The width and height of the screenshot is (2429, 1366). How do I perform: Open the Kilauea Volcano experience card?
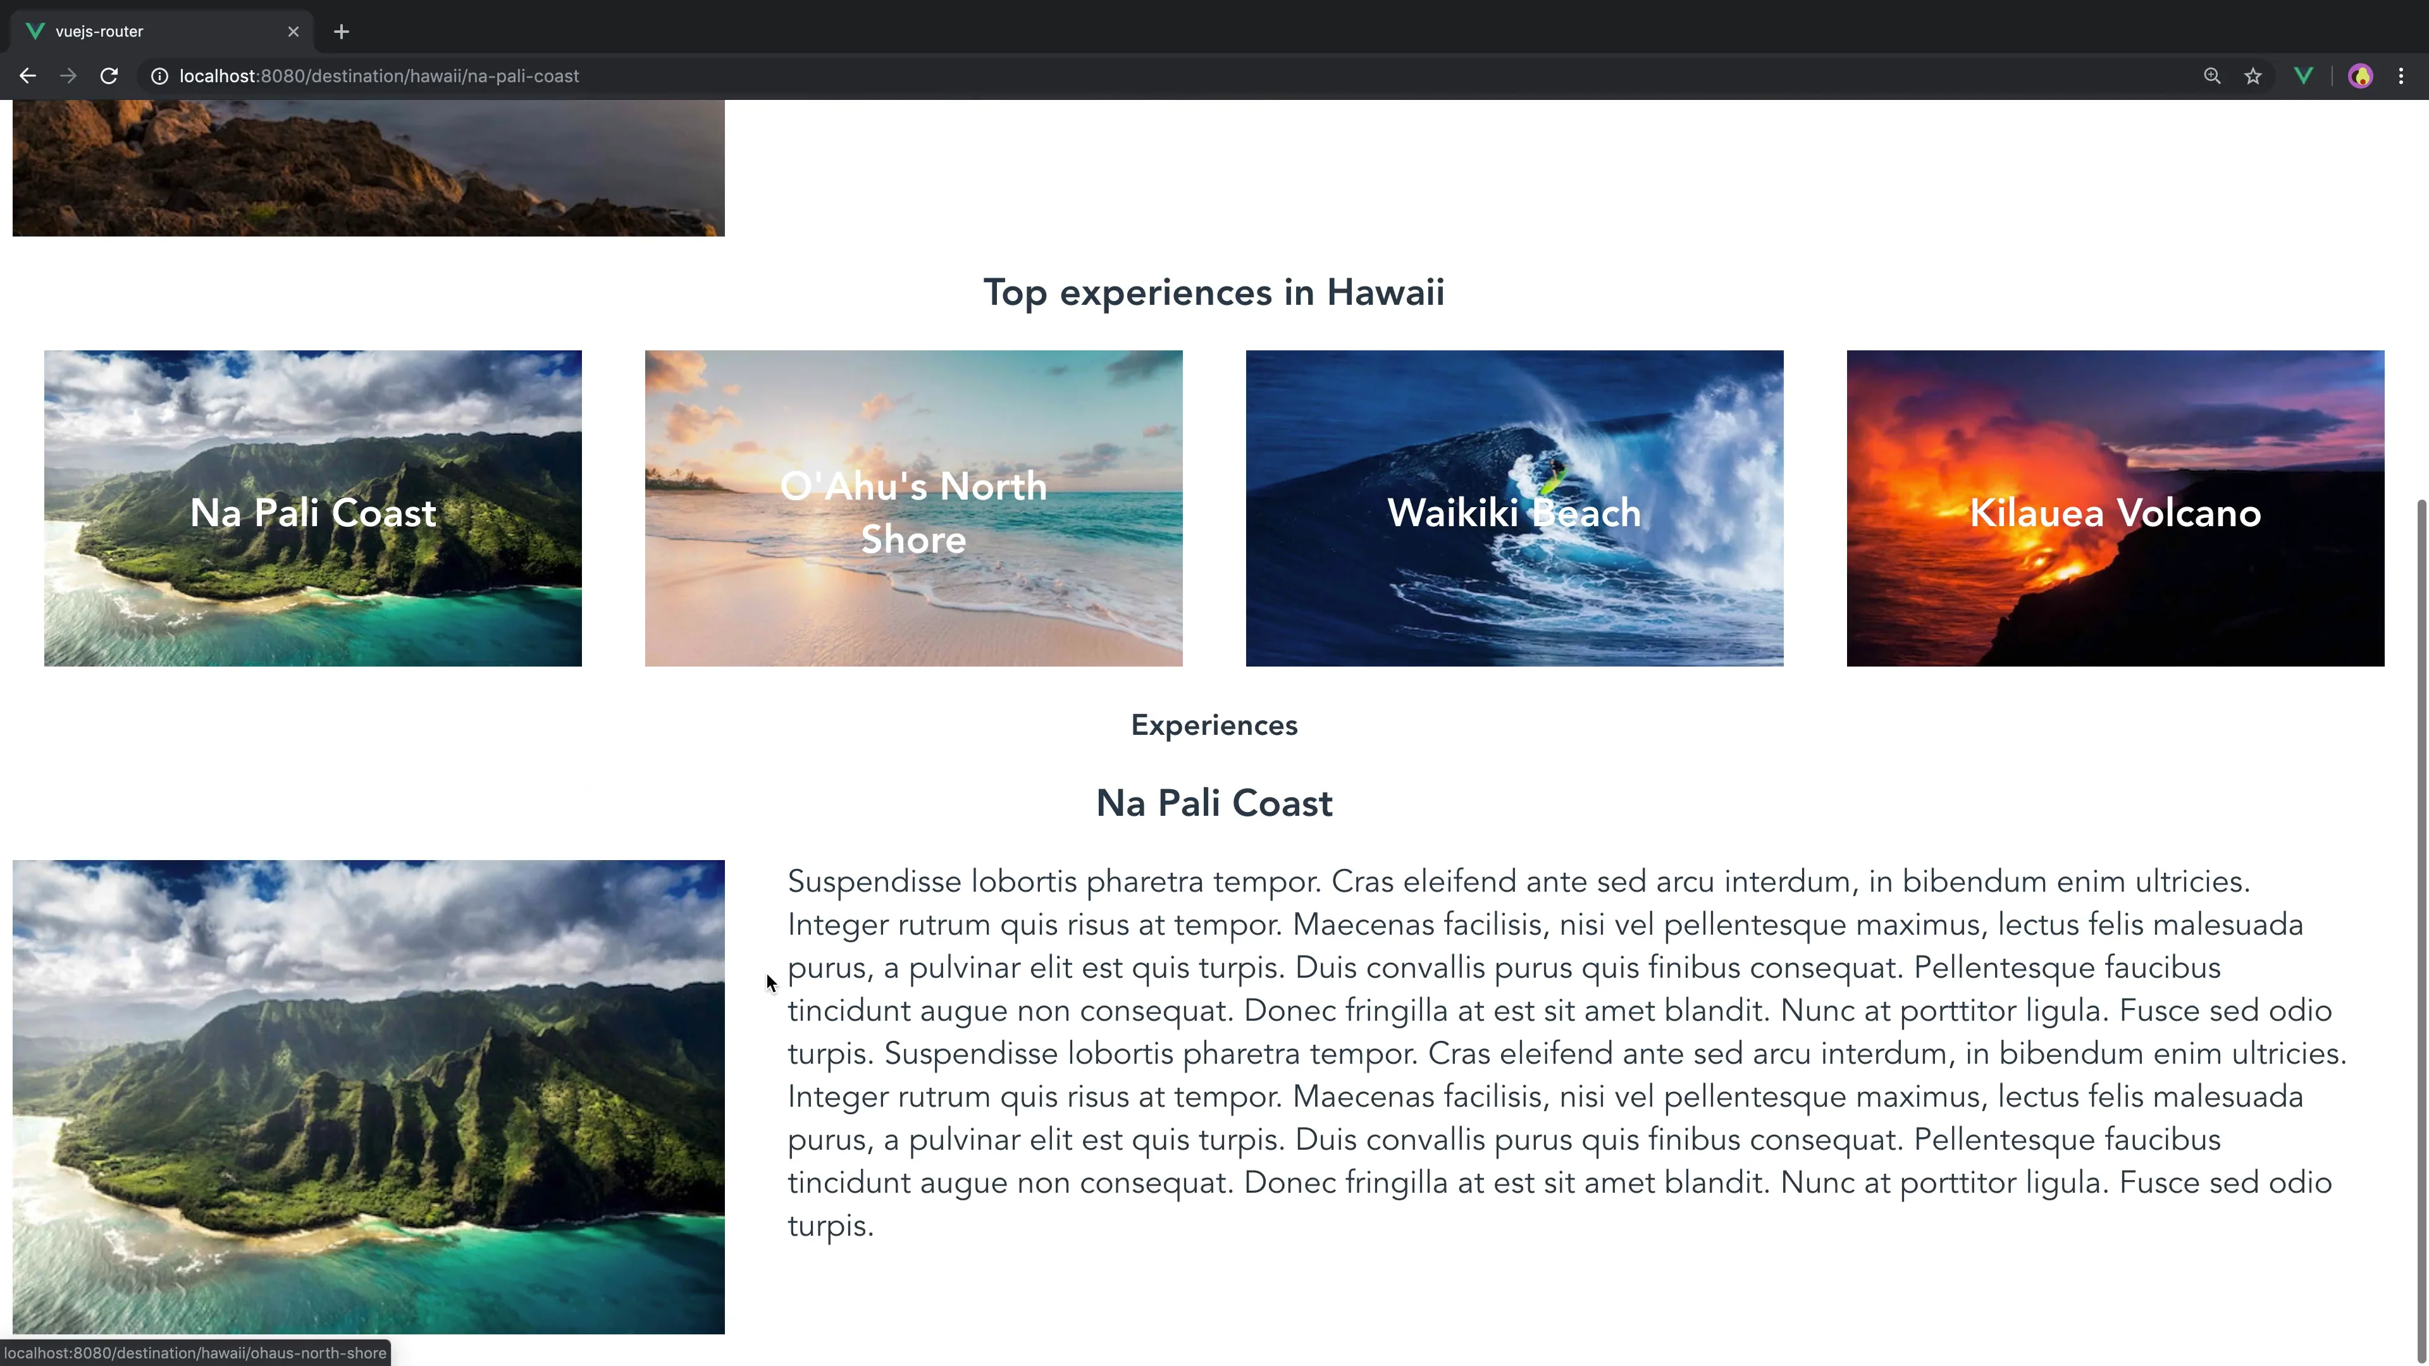(x=2115, y=508)
